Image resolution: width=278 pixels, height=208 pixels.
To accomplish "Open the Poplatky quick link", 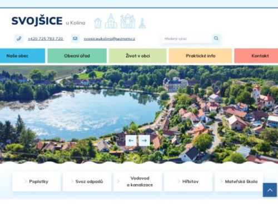I will click(36, 181).
